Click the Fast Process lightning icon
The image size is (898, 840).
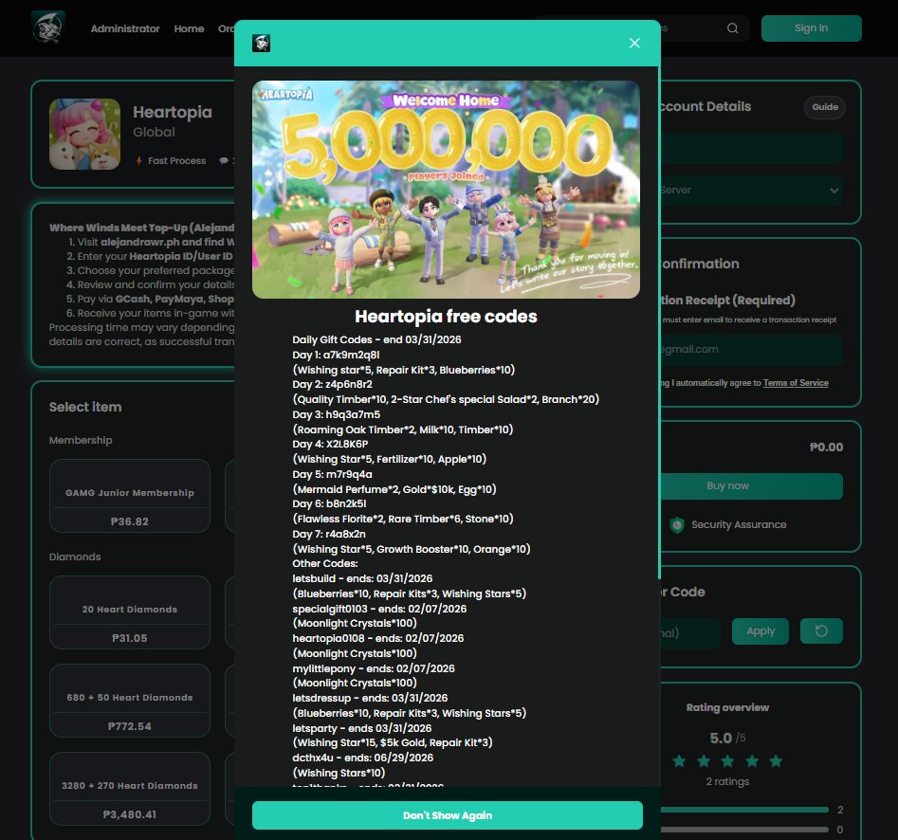pos(138,161)
